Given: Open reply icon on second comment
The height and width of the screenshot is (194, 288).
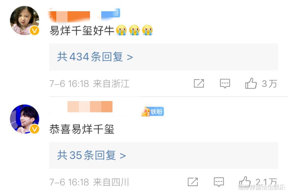Looking at the screenshot, I should [x=219, y=182].
